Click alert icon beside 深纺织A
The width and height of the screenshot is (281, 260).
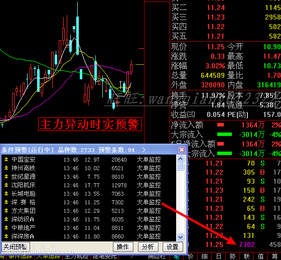click(x=6, y=219)
